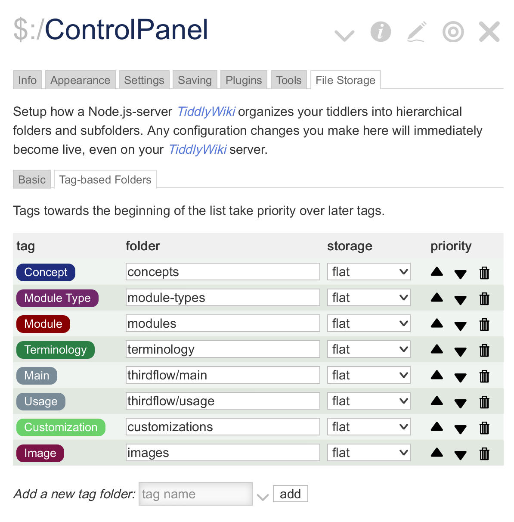
Task: Edit this tiddler via pencil icon
Action: point(417,32)
